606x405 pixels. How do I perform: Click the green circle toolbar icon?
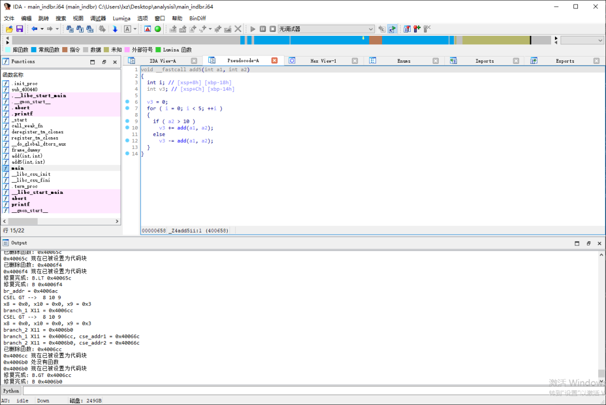point(158,29)
